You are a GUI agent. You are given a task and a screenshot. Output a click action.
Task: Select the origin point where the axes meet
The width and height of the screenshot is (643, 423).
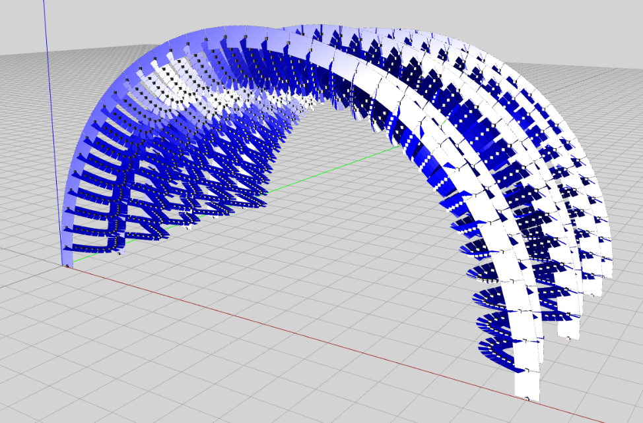(x=67, y=265)
